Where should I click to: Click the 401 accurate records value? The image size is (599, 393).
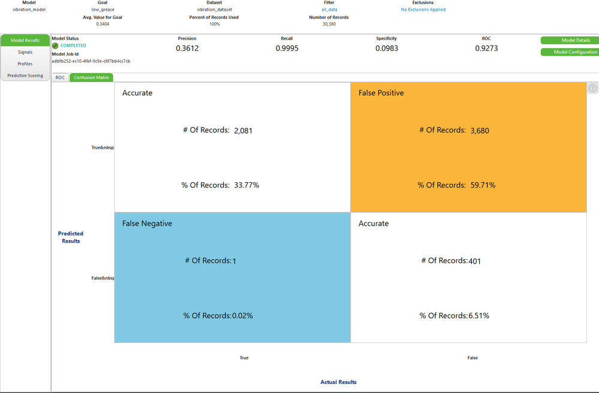[x=474, y=261]
